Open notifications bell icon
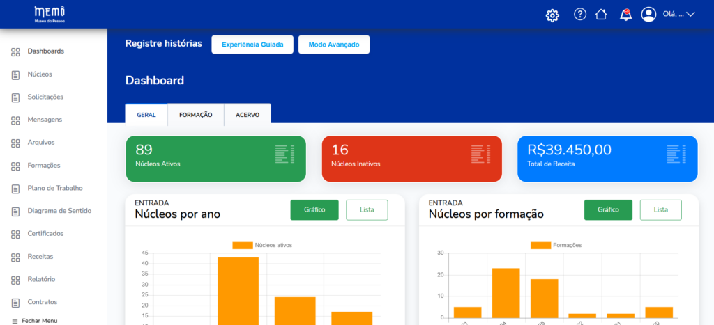This screenshot has width=714, height=325. 625,15
